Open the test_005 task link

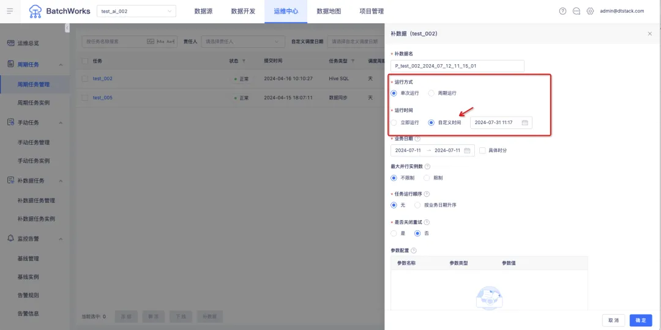[x=102, y=98]
